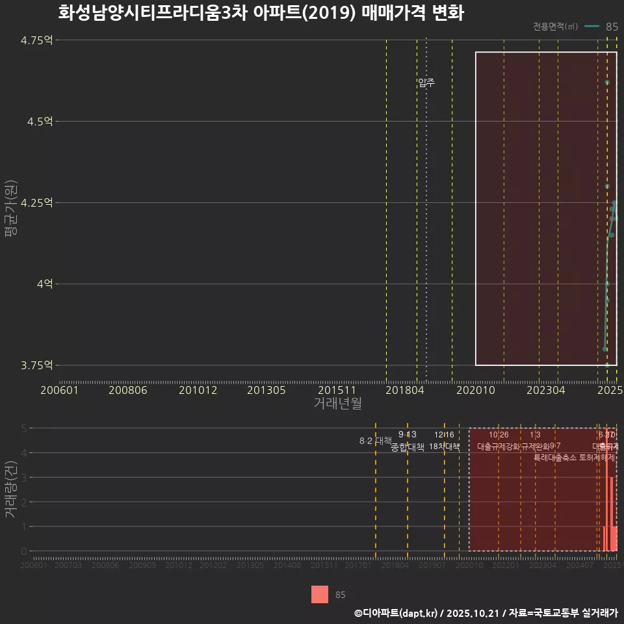Expand the highlighted white rectangle zoom region
The width and height of the screenshot is (624, 624).
point(546,208)
